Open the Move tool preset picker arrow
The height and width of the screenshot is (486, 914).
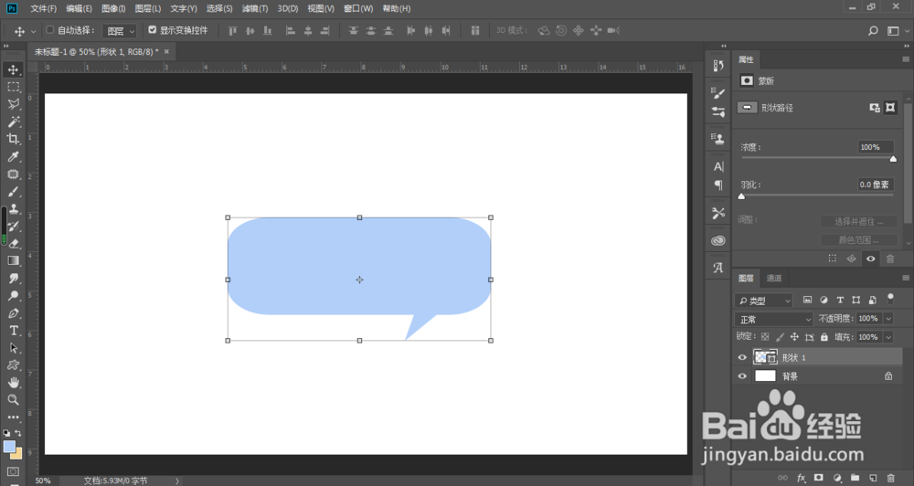[x=33, y=31]
